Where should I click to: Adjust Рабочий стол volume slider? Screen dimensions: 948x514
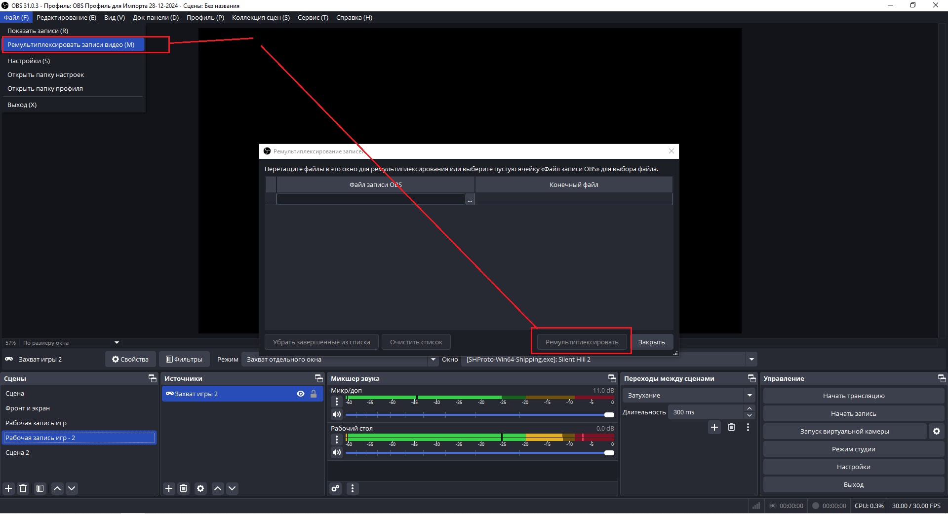point(479,453)
